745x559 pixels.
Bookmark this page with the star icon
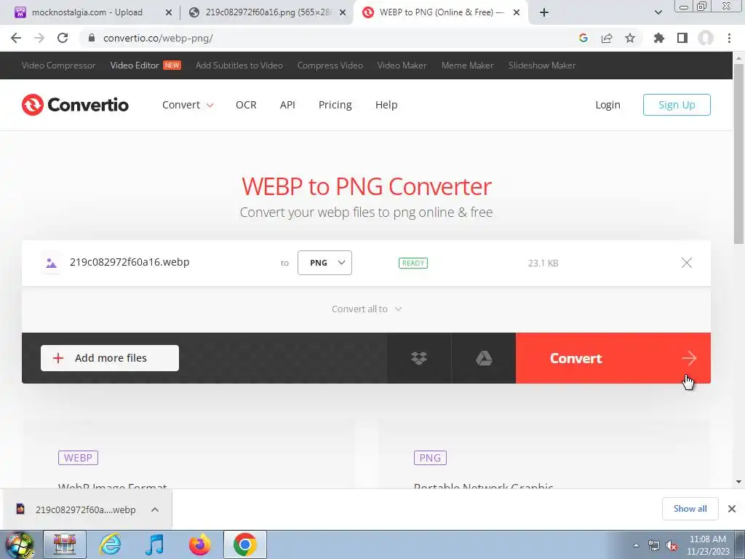630,38
